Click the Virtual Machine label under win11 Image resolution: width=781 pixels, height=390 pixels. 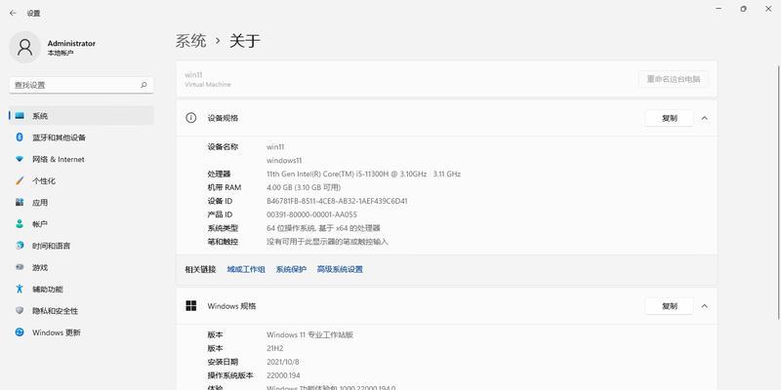point(208,85)
